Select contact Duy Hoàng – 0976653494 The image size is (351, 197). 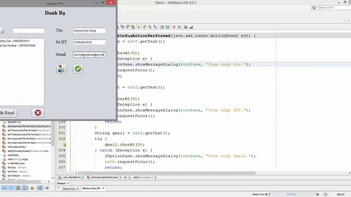(18, 45)
